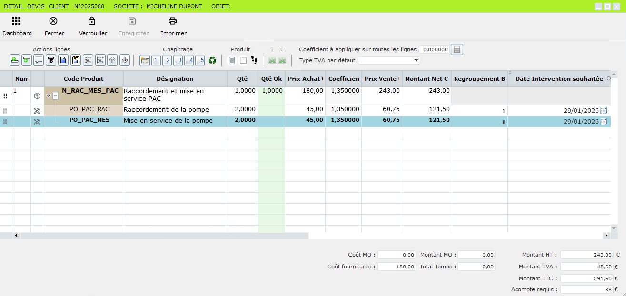Select chapter level 1 button
This screenshot has width=626, height=296.
156,60
